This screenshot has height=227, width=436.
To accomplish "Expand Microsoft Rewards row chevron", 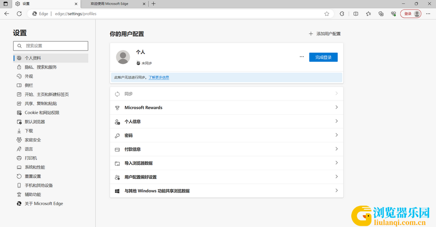I will (x=337, y=107).
